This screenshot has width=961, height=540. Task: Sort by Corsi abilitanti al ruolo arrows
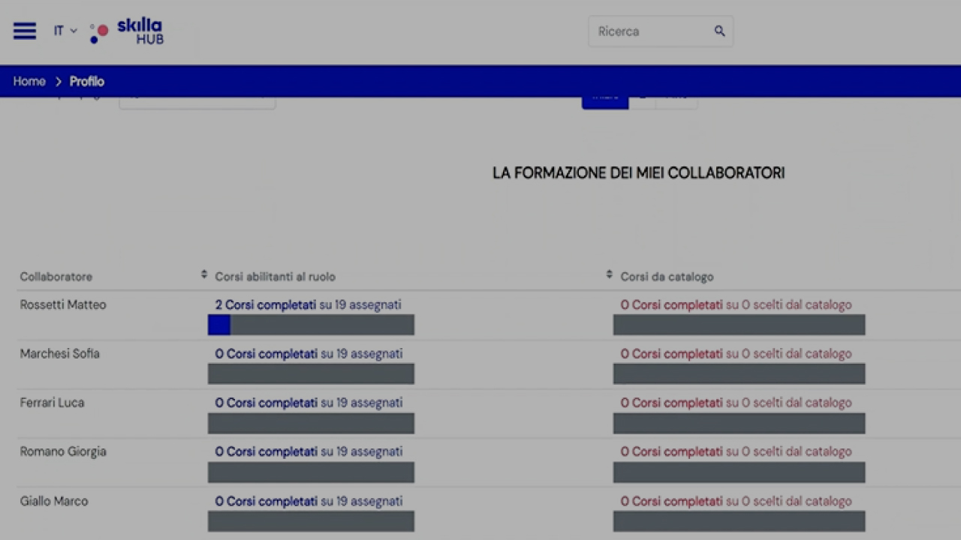tap(609, 275)
